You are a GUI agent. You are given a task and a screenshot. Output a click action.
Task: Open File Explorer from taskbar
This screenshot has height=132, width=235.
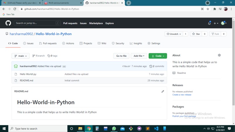(80, 129)
